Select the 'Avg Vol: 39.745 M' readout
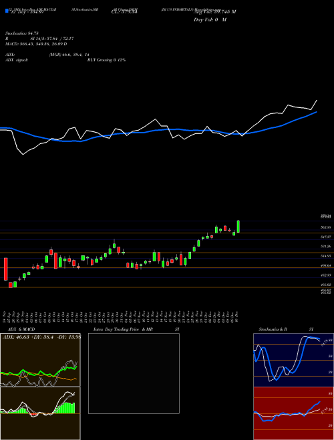The width and height of the screenshot is (334, 440). click(x=215, y=12)
